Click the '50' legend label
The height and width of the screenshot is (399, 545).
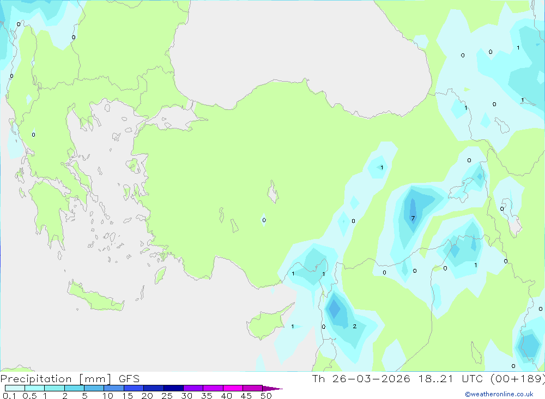(x=266, y=396)
